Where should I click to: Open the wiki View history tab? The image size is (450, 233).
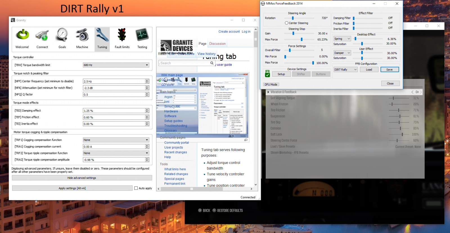click(x=206, y=54)
